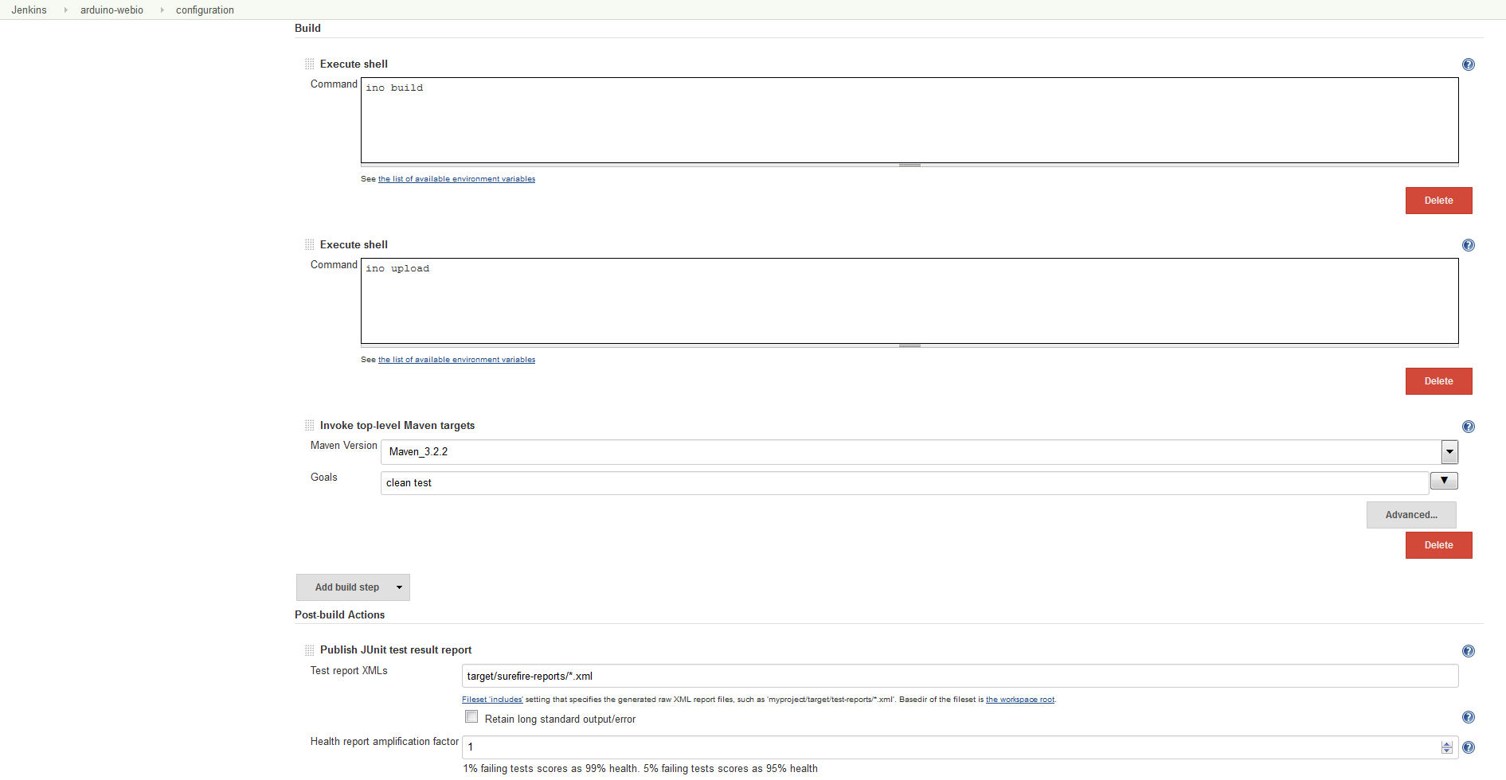Enable Retain long standard output/error checkbox
Image resolution: width=1506 pixels, height=780 pixels.
click(x=471, y=716)
